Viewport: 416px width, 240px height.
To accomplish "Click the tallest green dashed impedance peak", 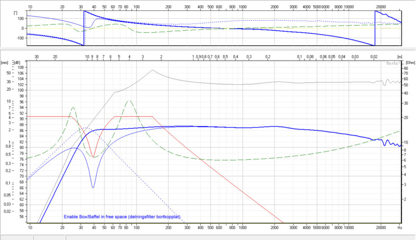I will click(x=129, y=100).
